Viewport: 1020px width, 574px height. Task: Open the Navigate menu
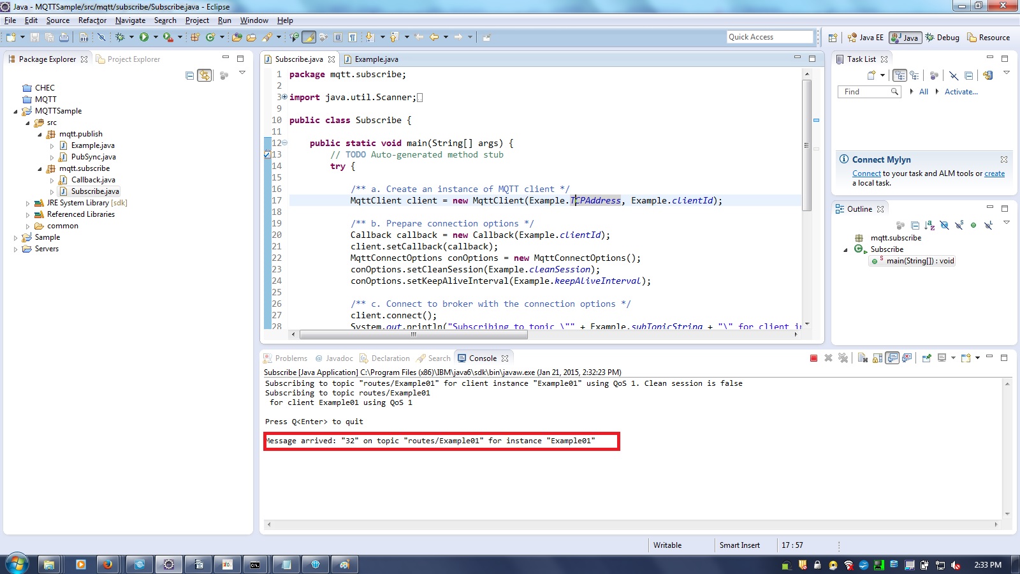click(x=130, y=20)
